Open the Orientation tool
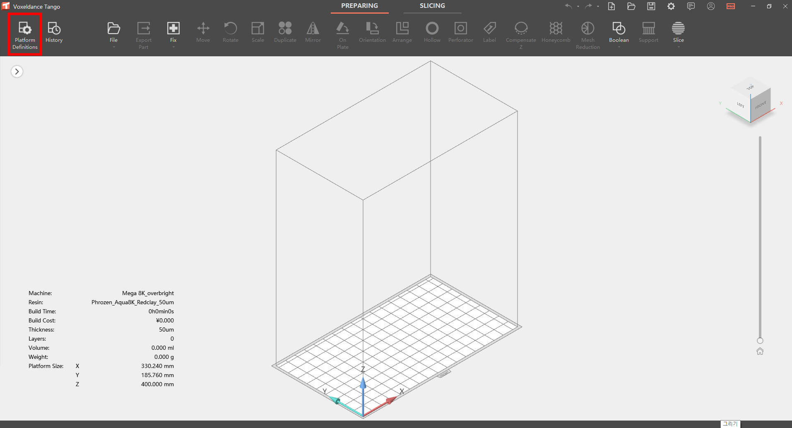792x428 pixels. click(x=372, y=32)
